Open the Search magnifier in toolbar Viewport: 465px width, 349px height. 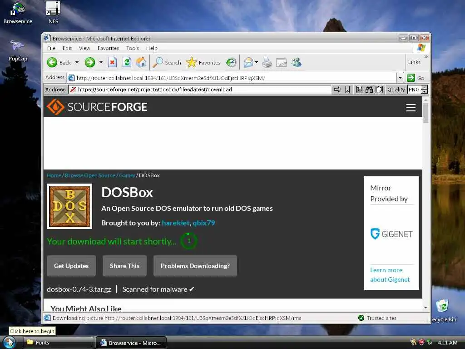[158, 62]
